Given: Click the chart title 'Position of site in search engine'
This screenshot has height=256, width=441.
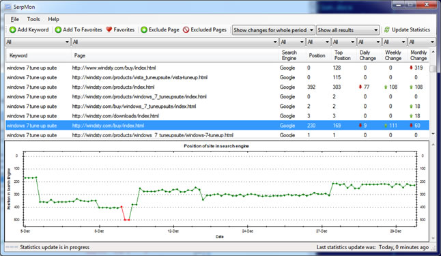Looking at the screenshot, I should 216,146.
